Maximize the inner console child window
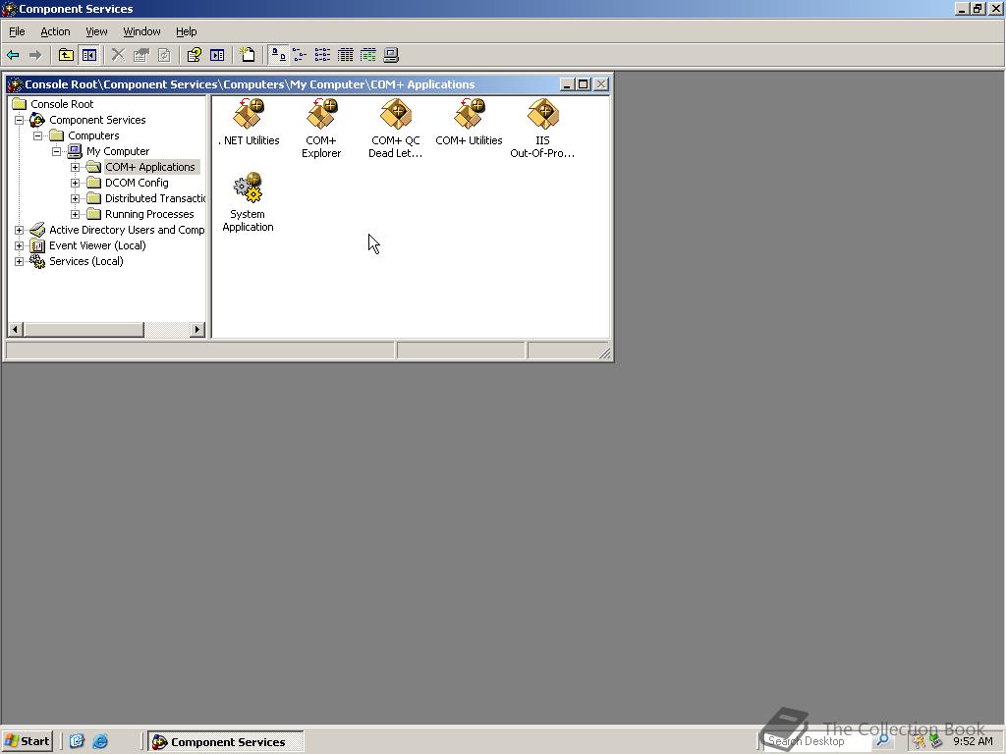 click(584, 84)
